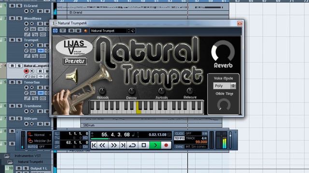This screenshot has height=173, width=309.
Task: Click the orange preset indicator in plugin header
Action: (x=86, y=31)
